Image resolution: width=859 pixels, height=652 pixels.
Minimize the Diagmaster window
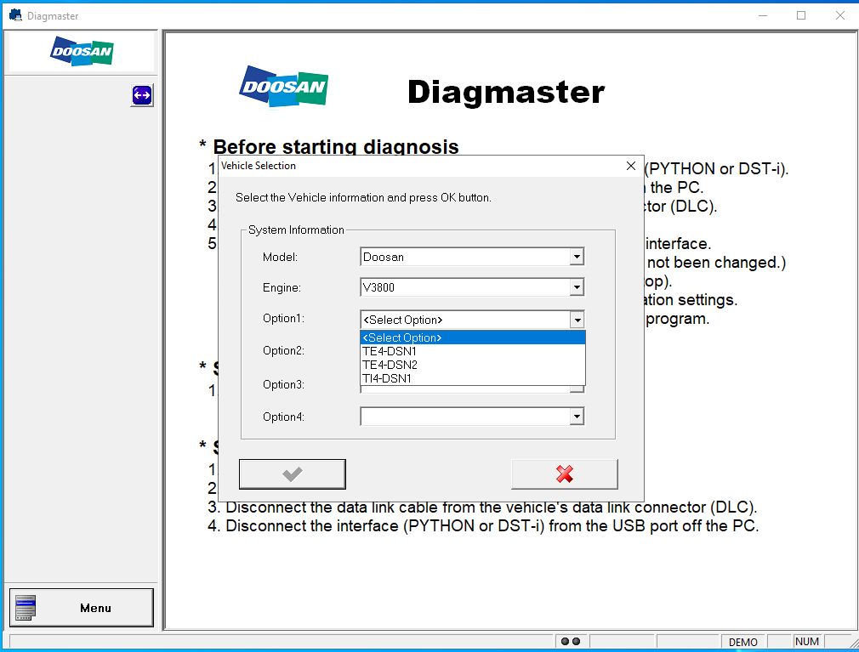tap(763, 15)
